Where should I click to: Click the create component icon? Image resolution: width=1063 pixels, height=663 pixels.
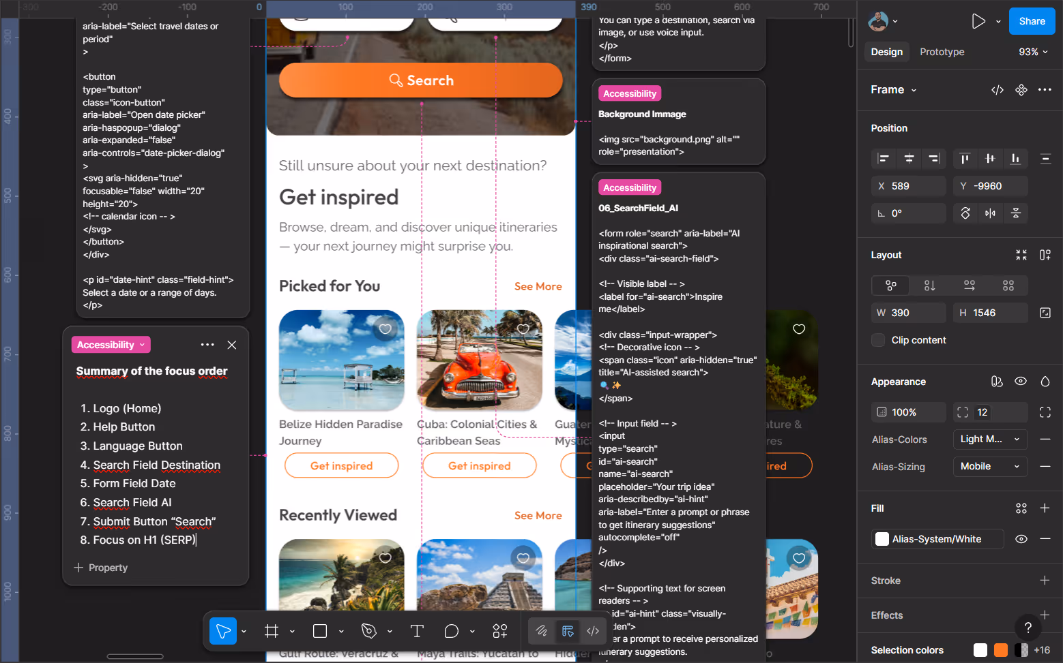tap(1021, 90)
